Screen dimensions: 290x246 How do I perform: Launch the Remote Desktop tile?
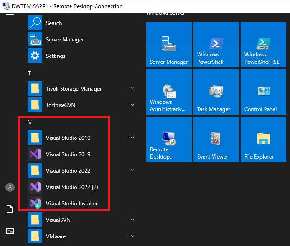(168, 139)
